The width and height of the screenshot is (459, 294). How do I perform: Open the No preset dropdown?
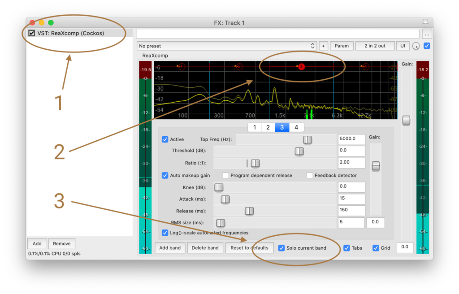pos(227,46)
